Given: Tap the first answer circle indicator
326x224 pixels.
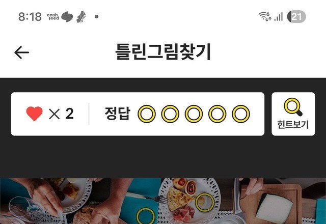Looking at the screenshot, I should click(147, 114).
